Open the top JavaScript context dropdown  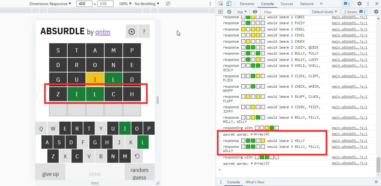coord(242,12)
